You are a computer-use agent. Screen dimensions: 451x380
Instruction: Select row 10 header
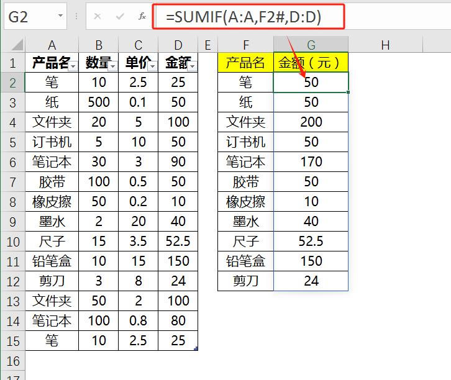coord(12,242)
